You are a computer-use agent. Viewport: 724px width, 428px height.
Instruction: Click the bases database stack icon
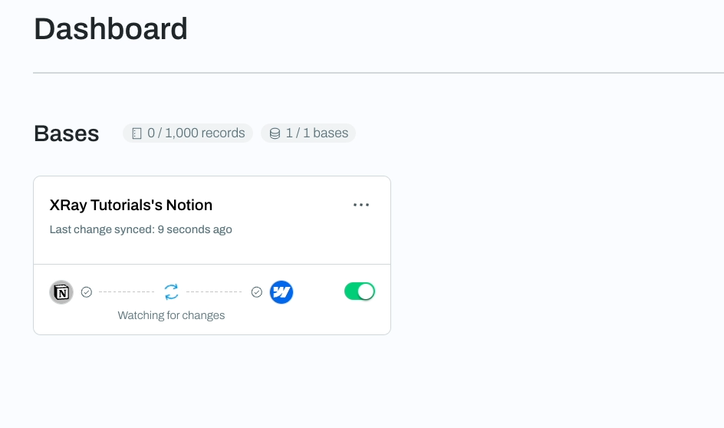[x=275, y=133]
